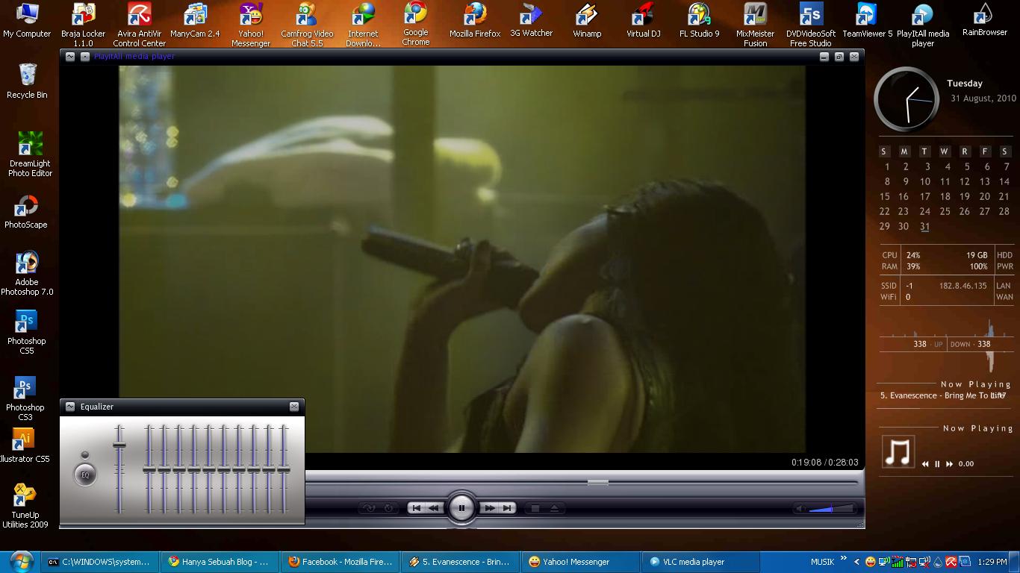Screen dimensions: 1020x573
Task: Skip to previous track in PlayItAll
Action: click(417, 508)
